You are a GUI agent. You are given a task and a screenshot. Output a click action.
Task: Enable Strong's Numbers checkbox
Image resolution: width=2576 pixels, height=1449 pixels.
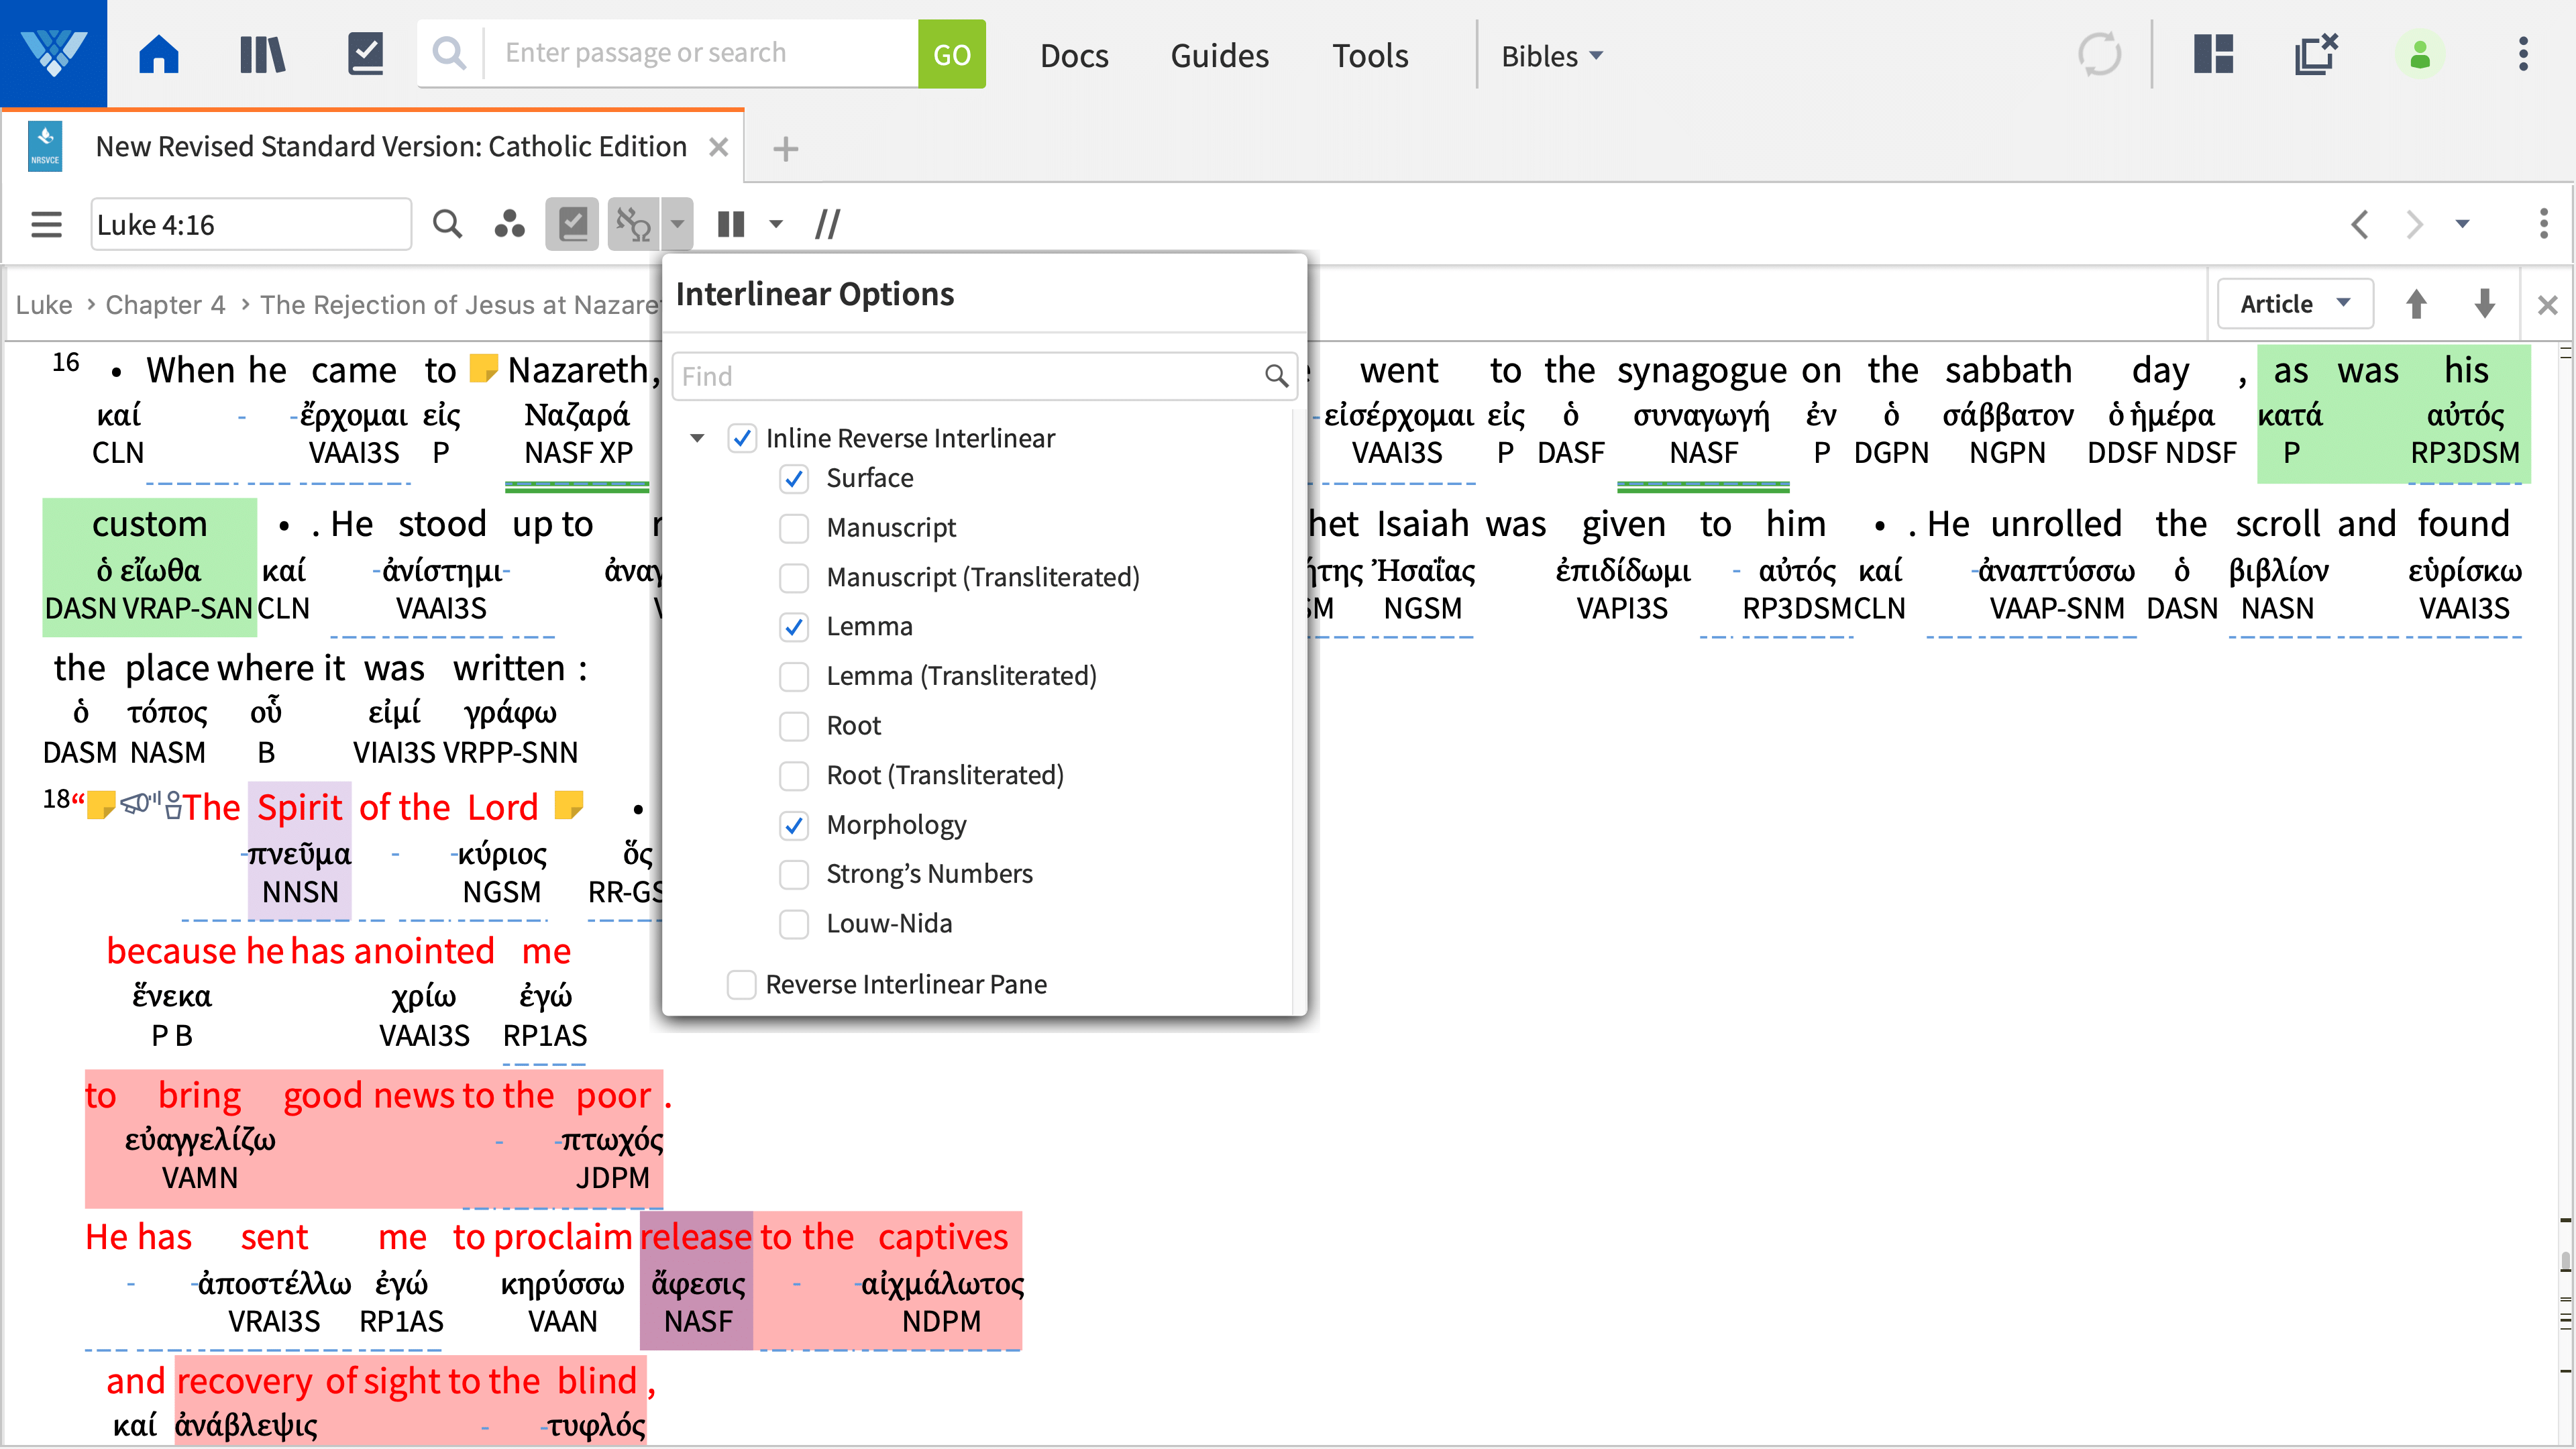coord(794,874)
